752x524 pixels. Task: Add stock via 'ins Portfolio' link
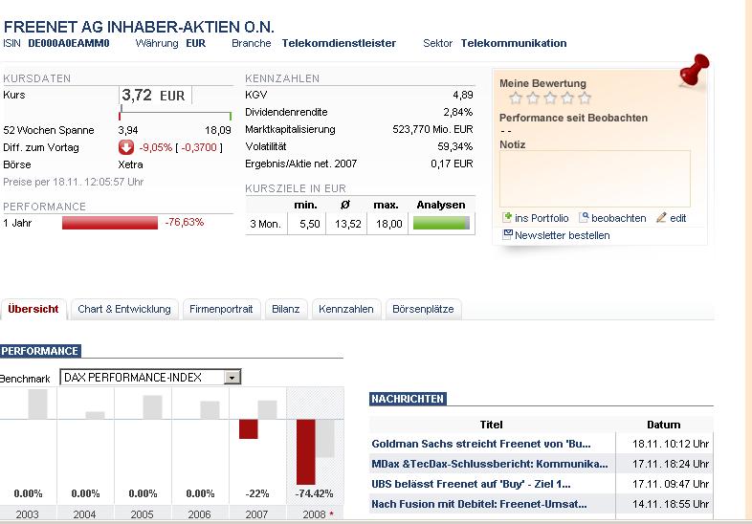click(x=542, y=218)
